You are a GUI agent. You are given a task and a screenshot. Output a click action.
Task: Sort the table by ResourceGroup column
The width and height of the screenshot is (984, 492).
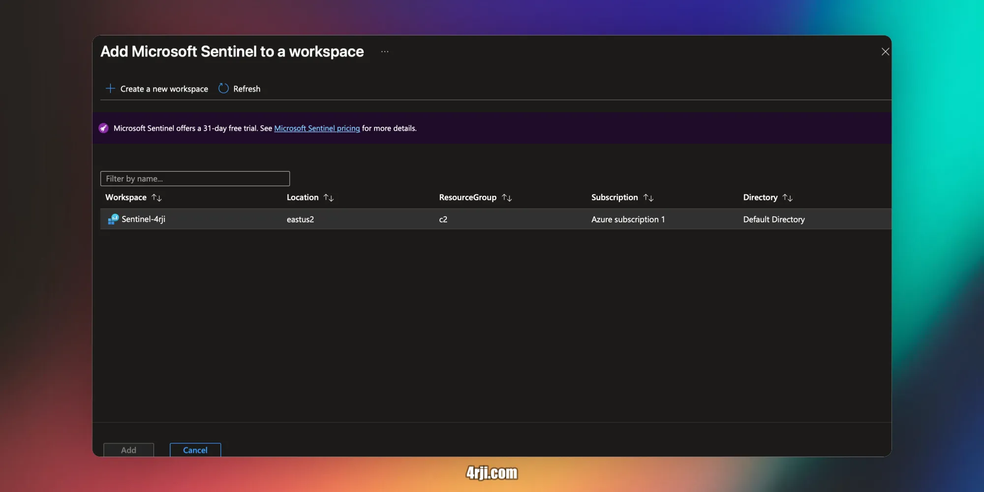coord(507,197)
